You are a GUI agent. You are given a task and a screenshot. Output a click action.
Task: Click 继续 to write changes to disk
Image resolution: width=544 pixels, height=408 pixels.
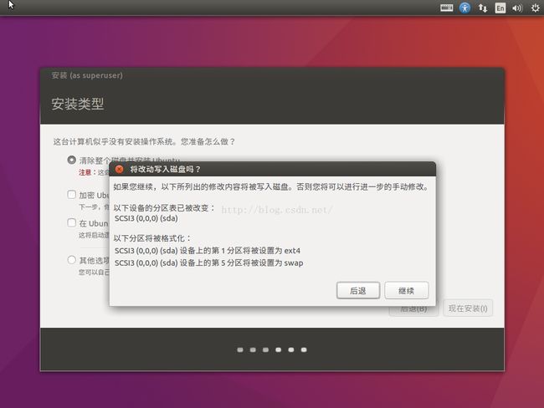pos(406,290)
